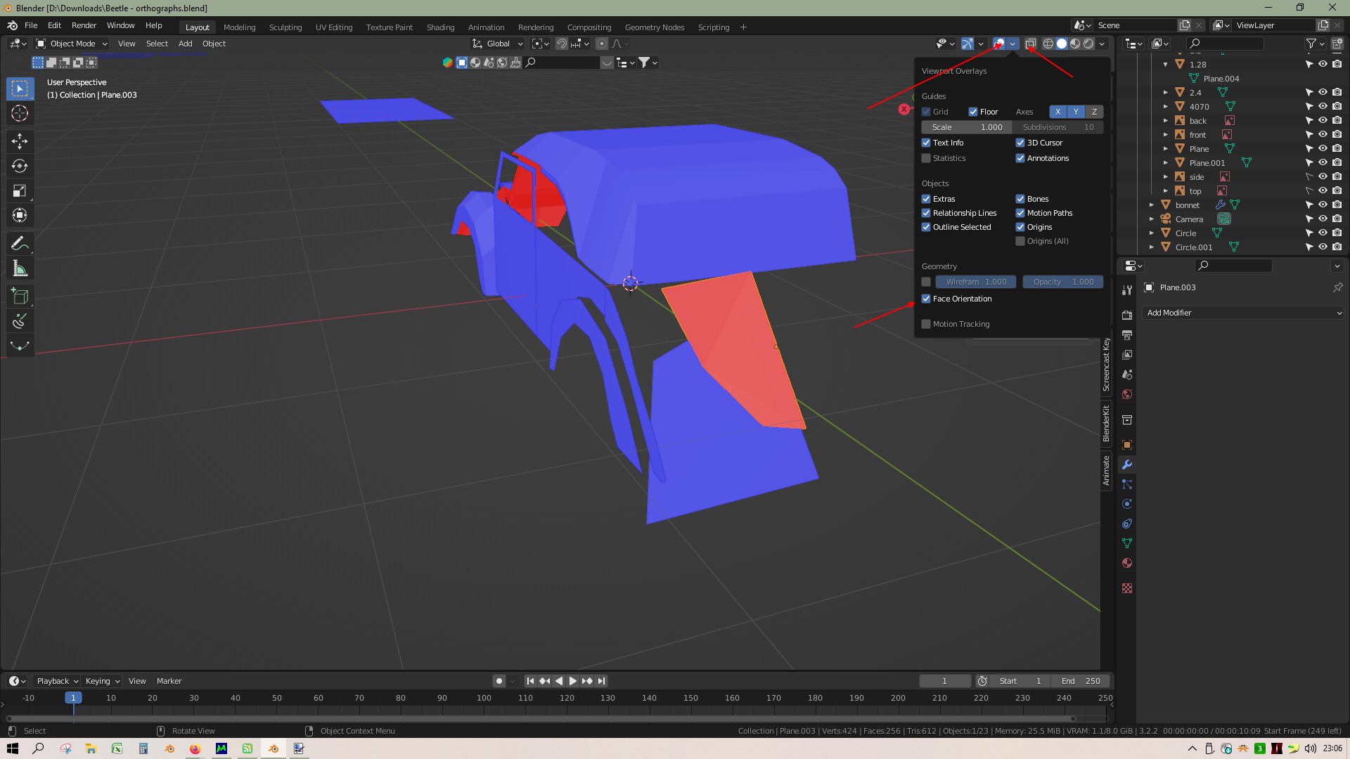Open the Playback dropdown in timeline
1350x759 pixels.
(57, 681)
